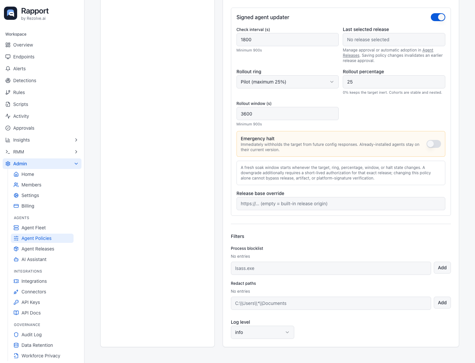Click the Admin Home house icon
The image size is (475, 363).
click(x=16, y=174)
